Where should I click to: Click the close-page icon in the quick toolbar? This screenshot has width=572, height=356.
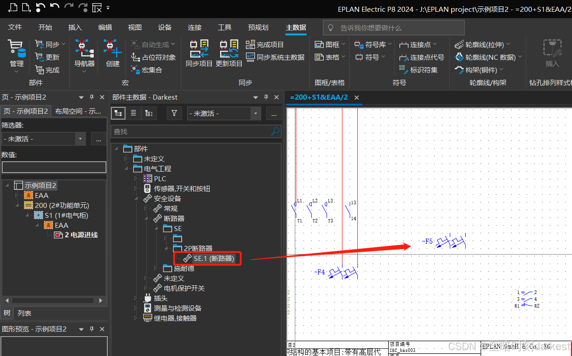[97, 7]
